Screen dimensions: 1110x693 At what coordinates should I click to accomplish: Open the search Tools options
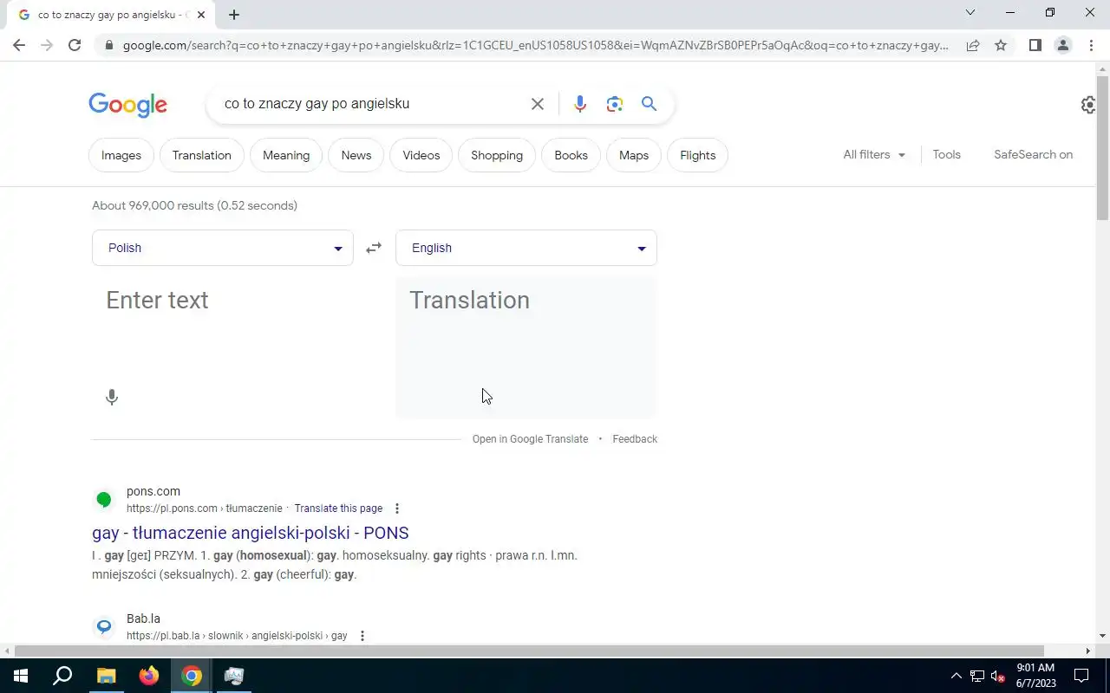[947, 154]
